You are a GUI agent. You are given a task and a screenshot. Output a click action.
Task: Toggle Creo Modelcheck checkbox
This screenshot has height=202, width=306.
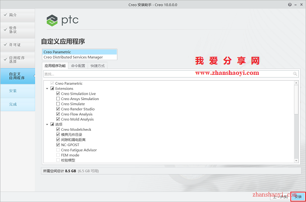point(58,129)
